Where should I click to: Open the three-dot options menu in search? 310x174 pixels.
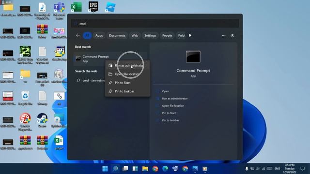pos(224,35)
